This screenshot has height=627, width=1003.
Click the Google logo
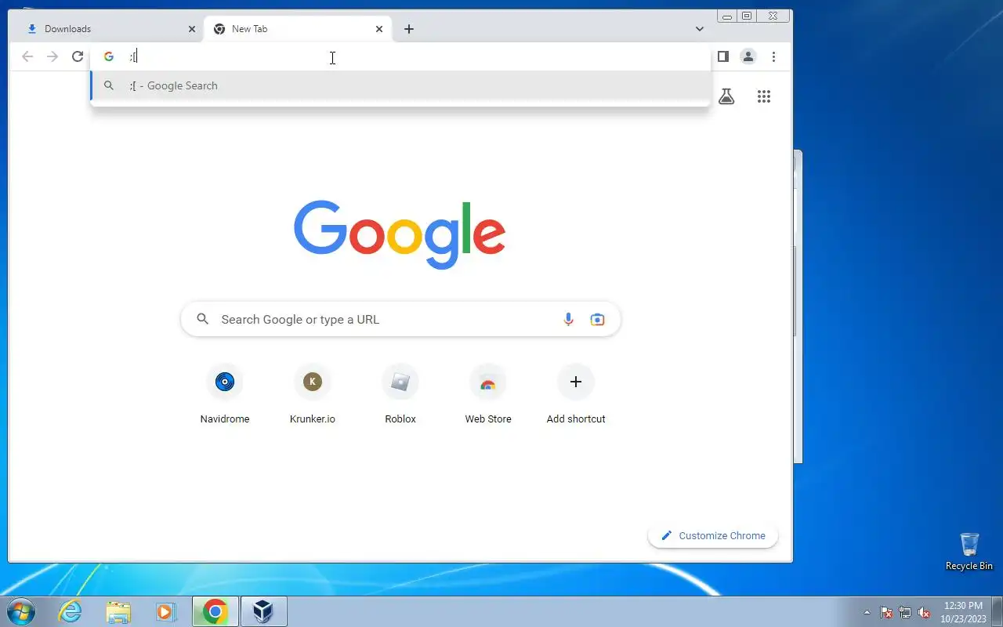pyautogui.click(x=400, y=234)
